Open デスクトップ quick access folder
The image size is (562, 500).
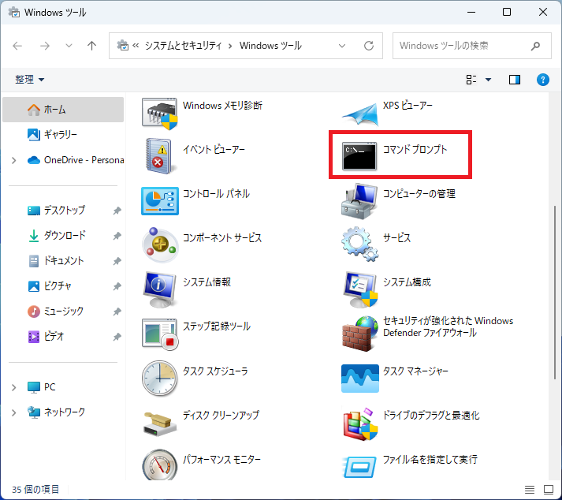pos(56,211)
